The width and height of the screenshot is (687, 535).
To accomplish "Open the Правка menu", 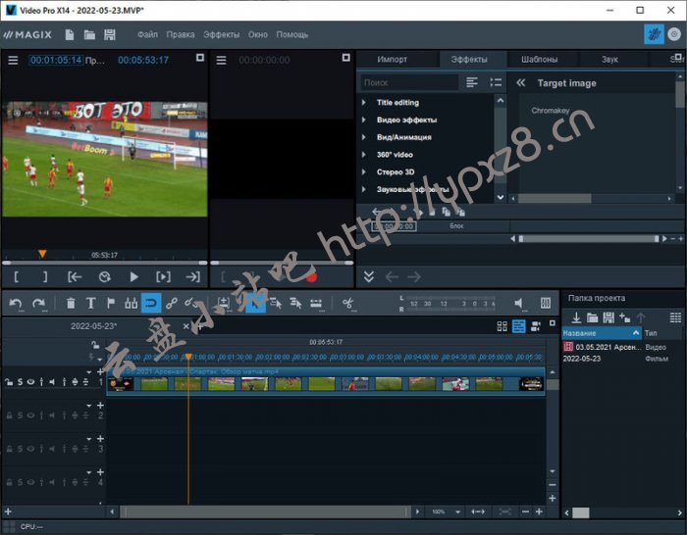I will [x=181, y=34].
